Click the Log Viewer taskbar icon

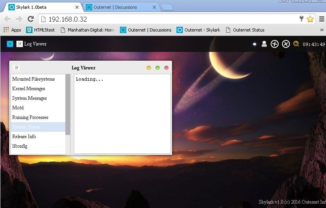pos(20,44)
